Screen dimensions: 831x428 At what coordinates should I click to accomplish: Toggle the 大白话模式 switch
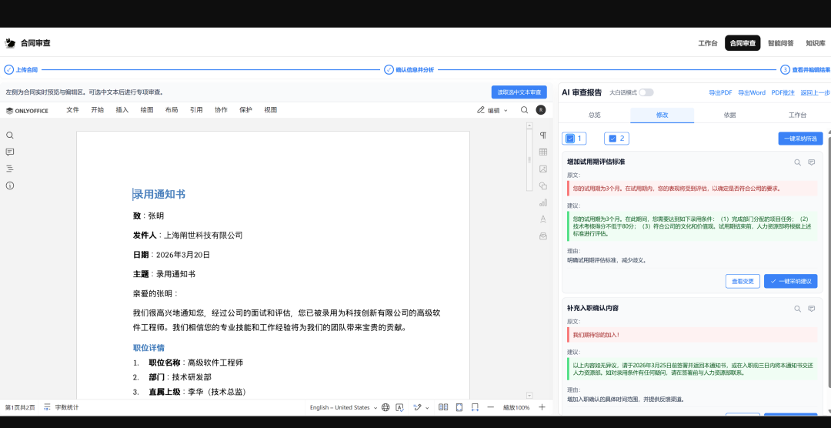coord(646,92)
